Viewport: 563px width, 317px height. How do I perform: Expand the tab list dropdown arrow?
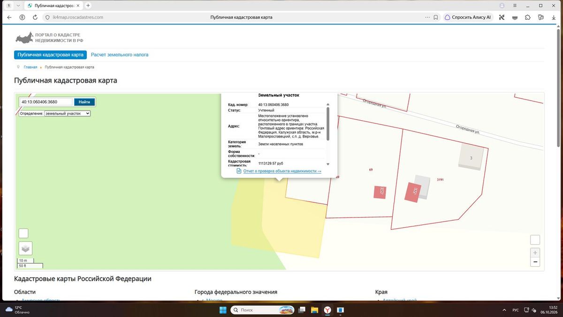coord(18,6)
